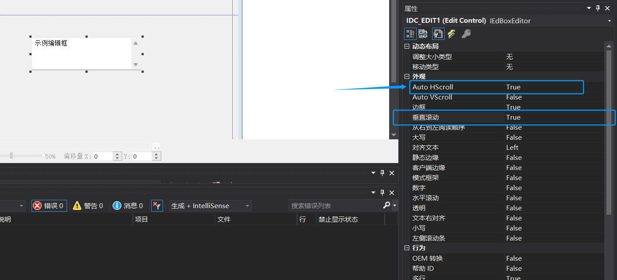Select the 左侧滚动条 property
Screen dimensions: 617x280
(507, 238)
